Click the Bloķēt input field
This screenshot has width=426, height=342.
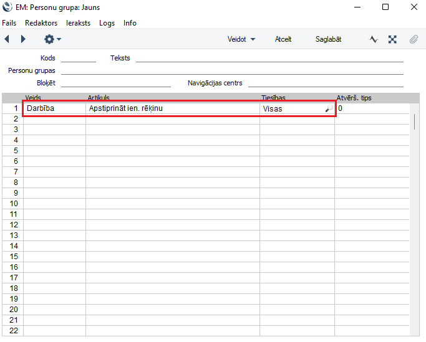pos(115,83)
